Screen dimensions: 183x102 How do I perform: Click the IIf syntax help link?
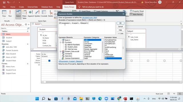pos(71,61)
